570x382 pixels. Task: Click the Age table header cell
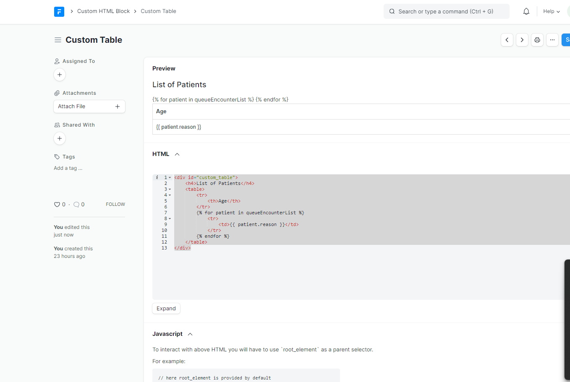tap(361, 112)
